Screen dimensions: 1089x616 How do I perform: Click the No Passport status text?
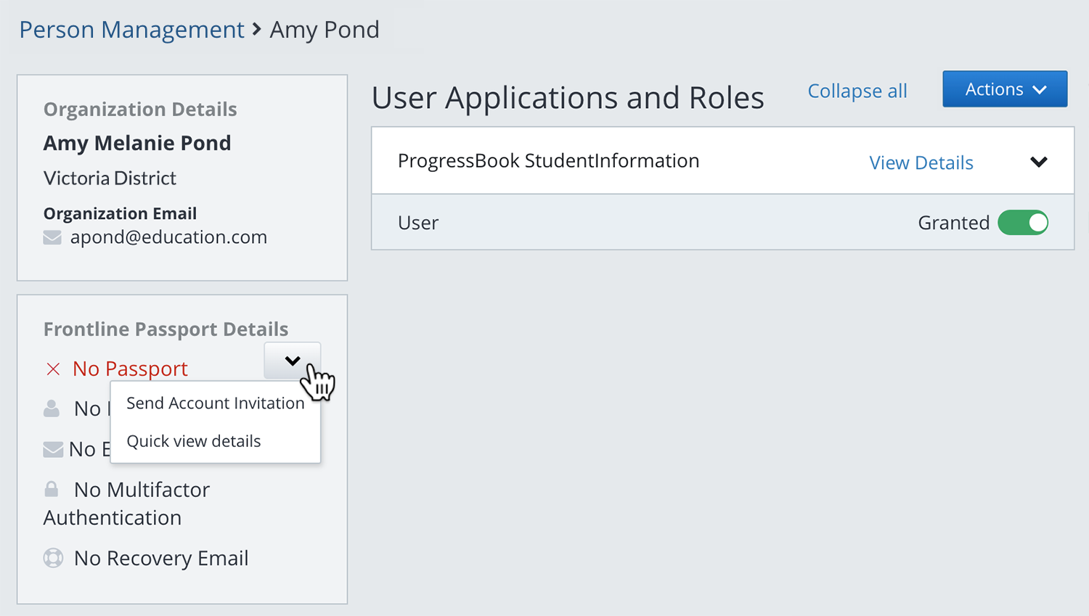tap(130, 369)
